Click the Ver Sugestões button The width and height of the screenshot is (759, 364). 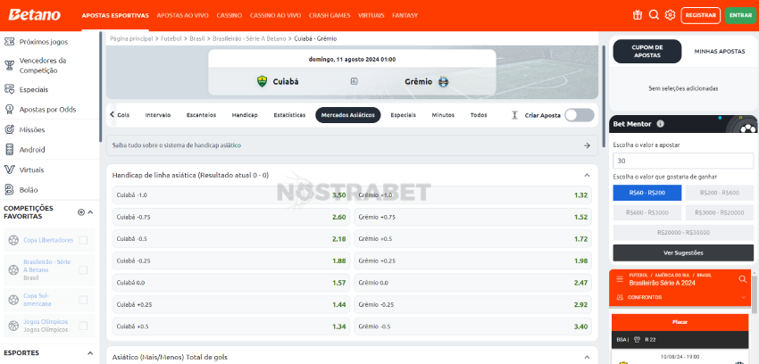[683, 252]
